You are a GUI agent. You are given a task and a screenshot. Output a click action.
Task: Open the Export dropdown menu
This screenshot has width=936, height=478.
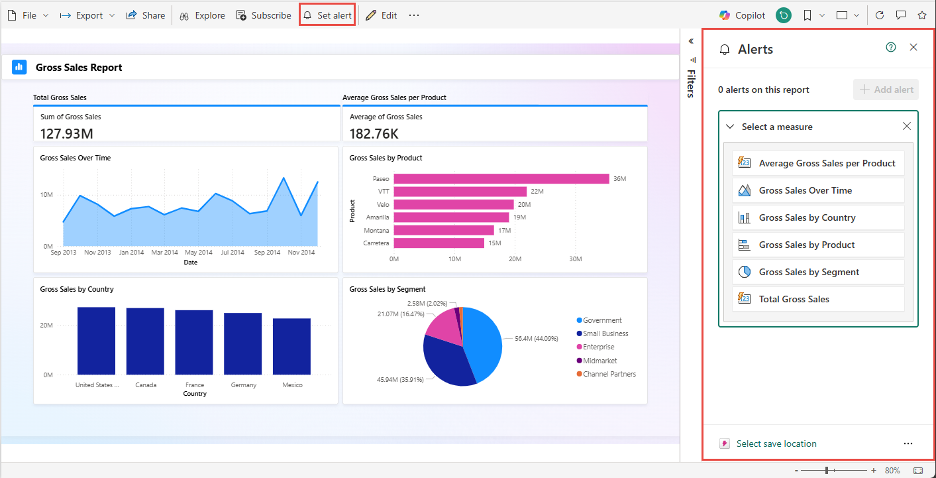[x=87, y=15]
